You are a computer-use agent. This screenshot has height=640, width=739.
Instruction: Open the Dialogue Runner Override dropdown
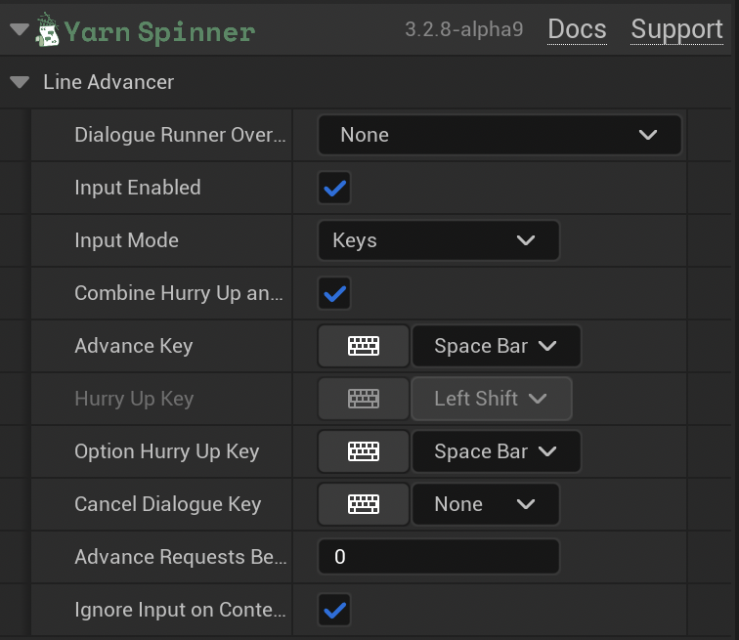[x=500, y=135]
